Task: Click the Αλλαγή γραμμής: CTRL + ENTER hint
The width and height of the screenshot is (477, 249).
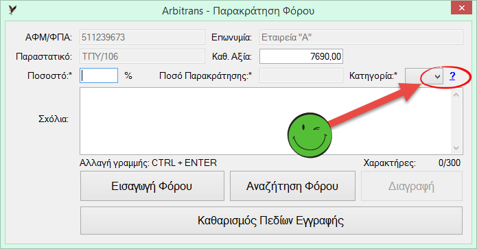Action: (x=148, y=163)
